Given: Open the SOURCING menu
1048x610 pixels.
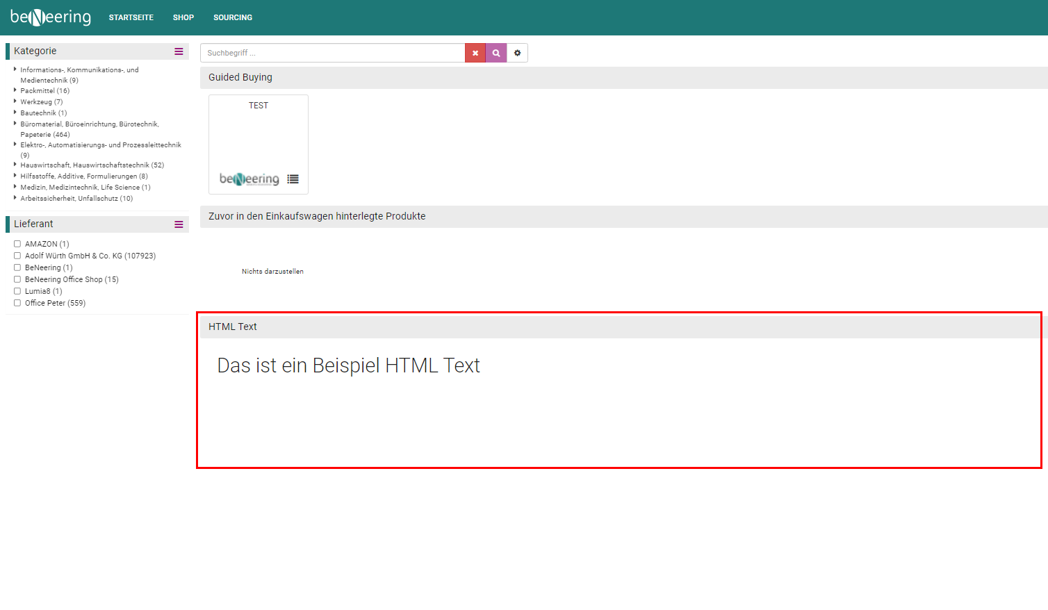Looking at the screenshot, I should 233,17.
